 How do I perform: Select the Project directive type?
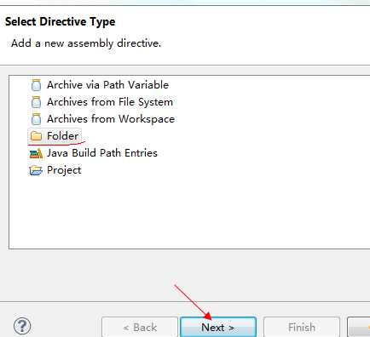[x=64, y=170]
